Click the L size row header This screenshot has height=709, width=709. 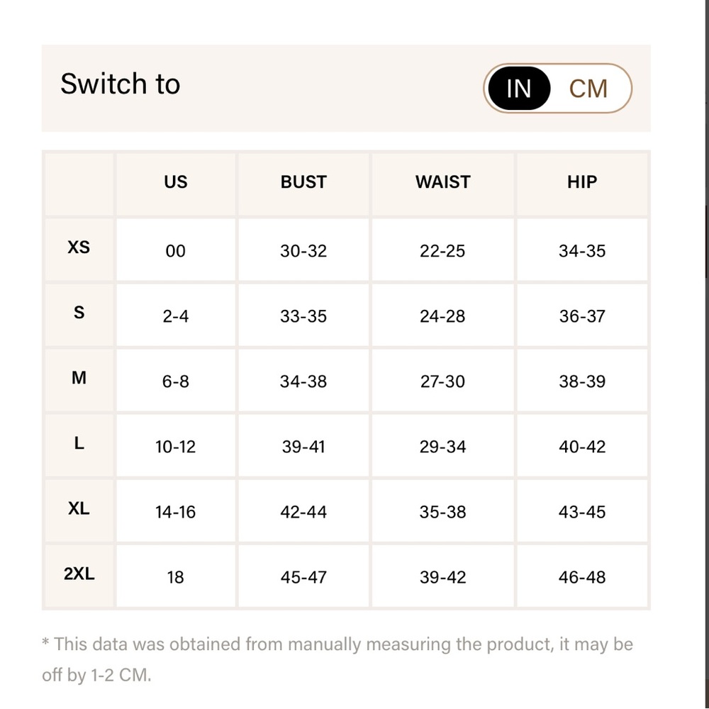[79, 445]
